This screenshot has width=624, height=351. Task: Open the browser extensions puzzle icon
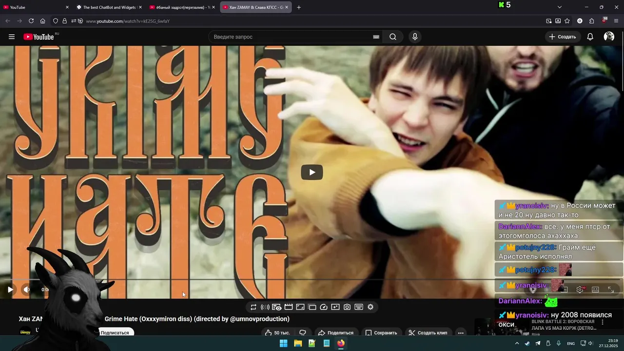pos(591,21)
